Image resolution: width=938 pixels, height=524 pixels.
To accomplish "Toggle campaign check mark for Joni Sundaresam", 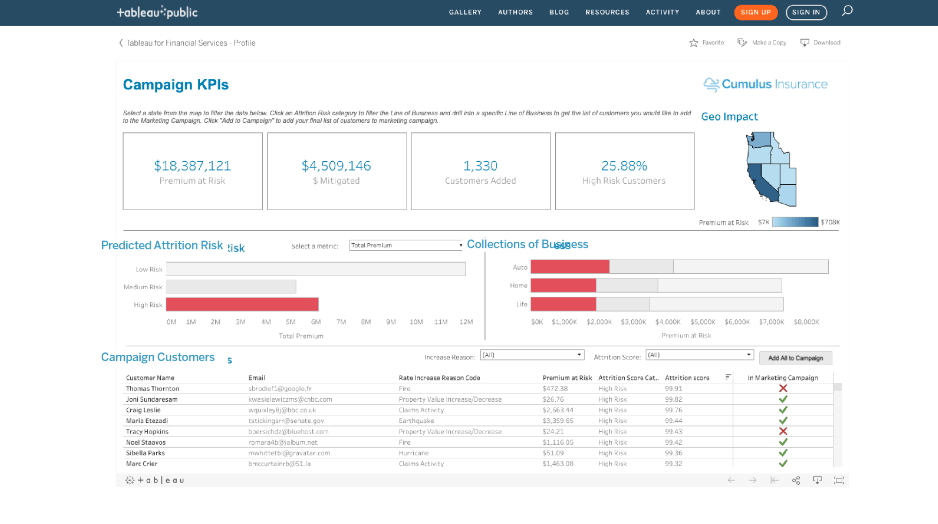I will [x=783, y=399].
